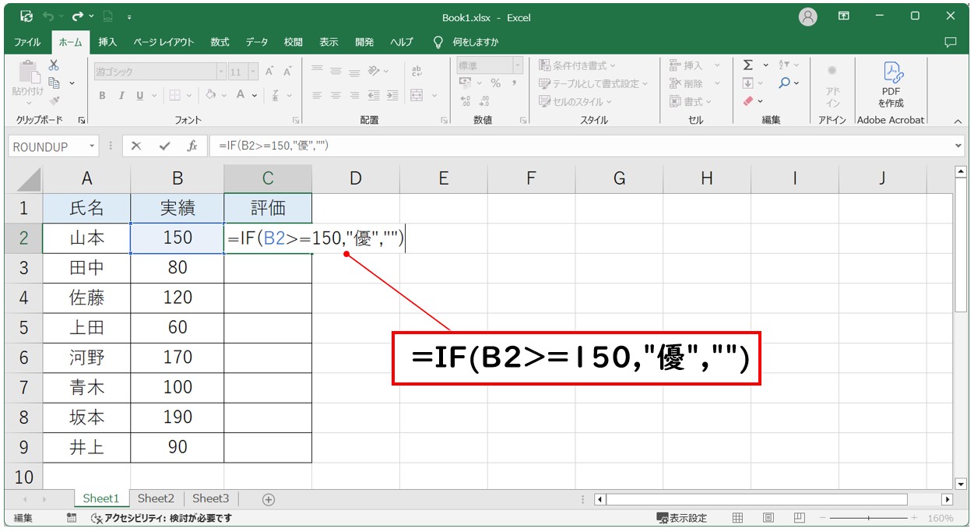
Task: Click the increase indent icon
Action: [392, 95]
